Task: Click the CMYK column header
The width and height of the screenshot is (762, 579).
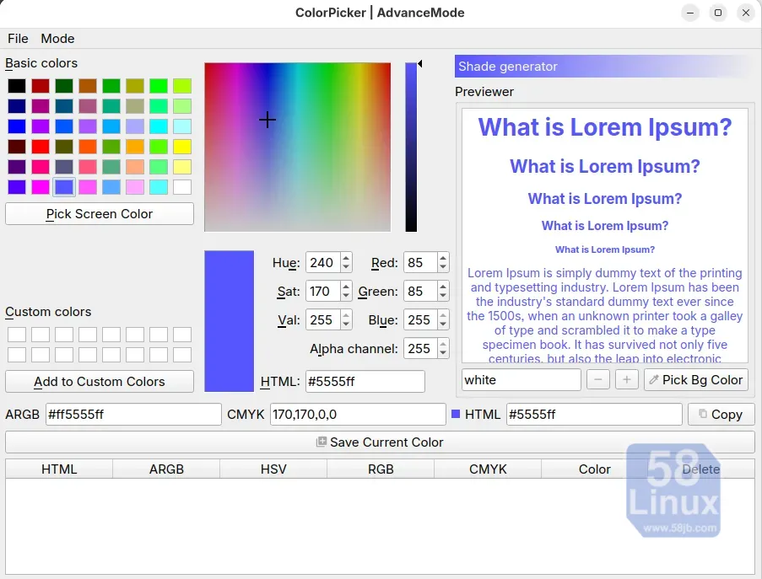Action: 488,469
